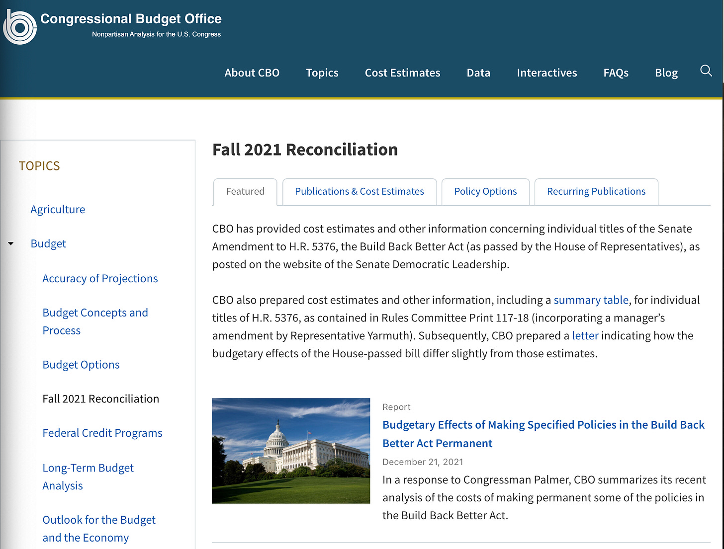Click the Report label above the title
The image size is (724, 549).
[396, 407]
